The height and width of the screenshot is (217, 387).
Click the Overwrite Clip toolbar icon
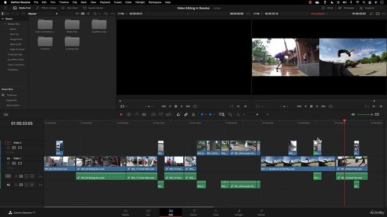tap(161, 115)
